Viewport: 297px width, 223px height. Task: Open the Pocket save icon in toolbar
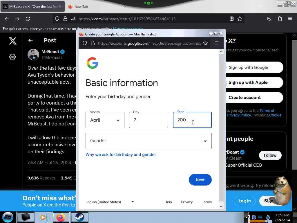pos(269,19)
